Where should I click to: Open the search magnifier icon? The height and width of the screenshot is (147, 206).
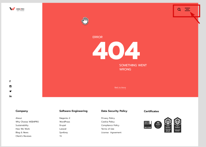click(x=179, y=9)
